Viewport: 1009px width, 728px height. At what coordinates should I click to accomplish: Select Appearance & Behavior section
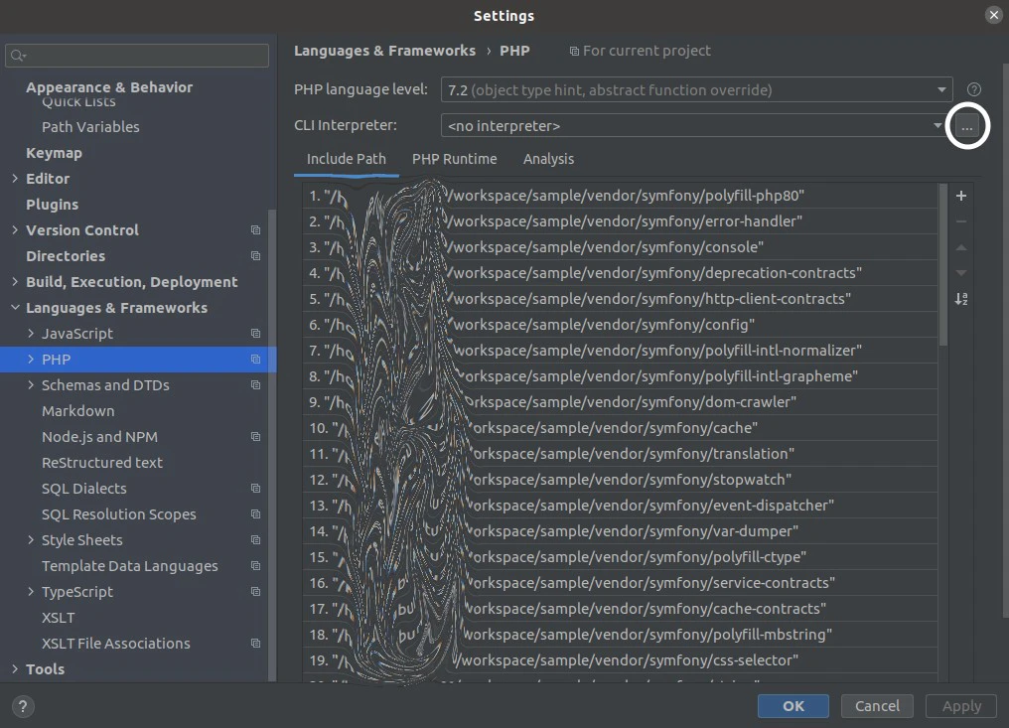[x=109, y=86]
